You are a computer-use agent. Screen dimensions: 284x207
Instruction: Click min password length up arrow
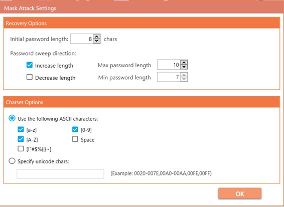(184, 75)
